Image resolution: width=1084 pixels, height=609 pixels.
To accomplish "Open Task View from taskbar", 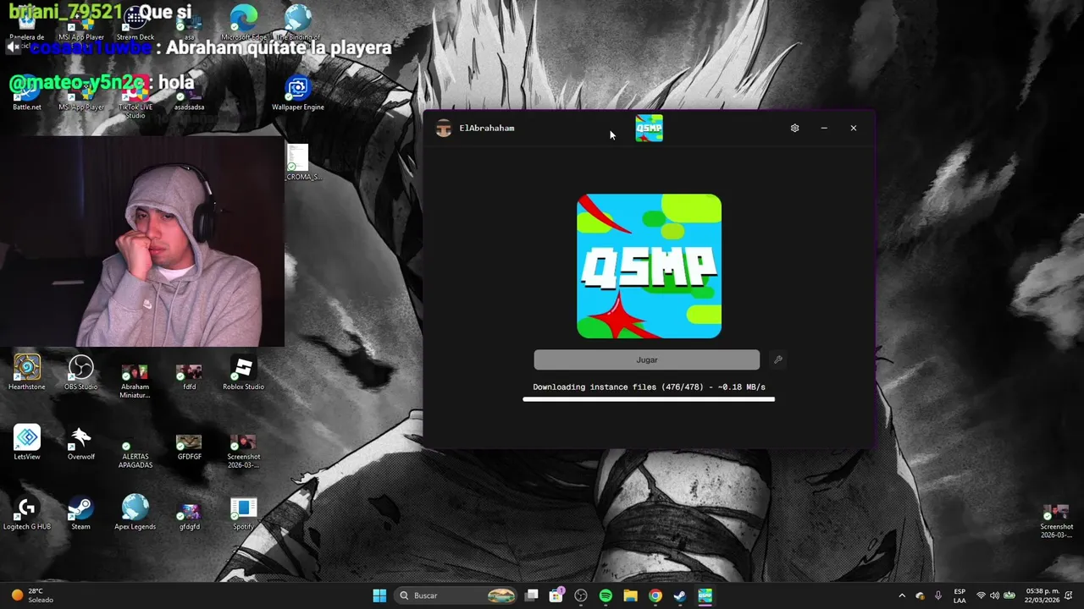I will click(532, 595).
